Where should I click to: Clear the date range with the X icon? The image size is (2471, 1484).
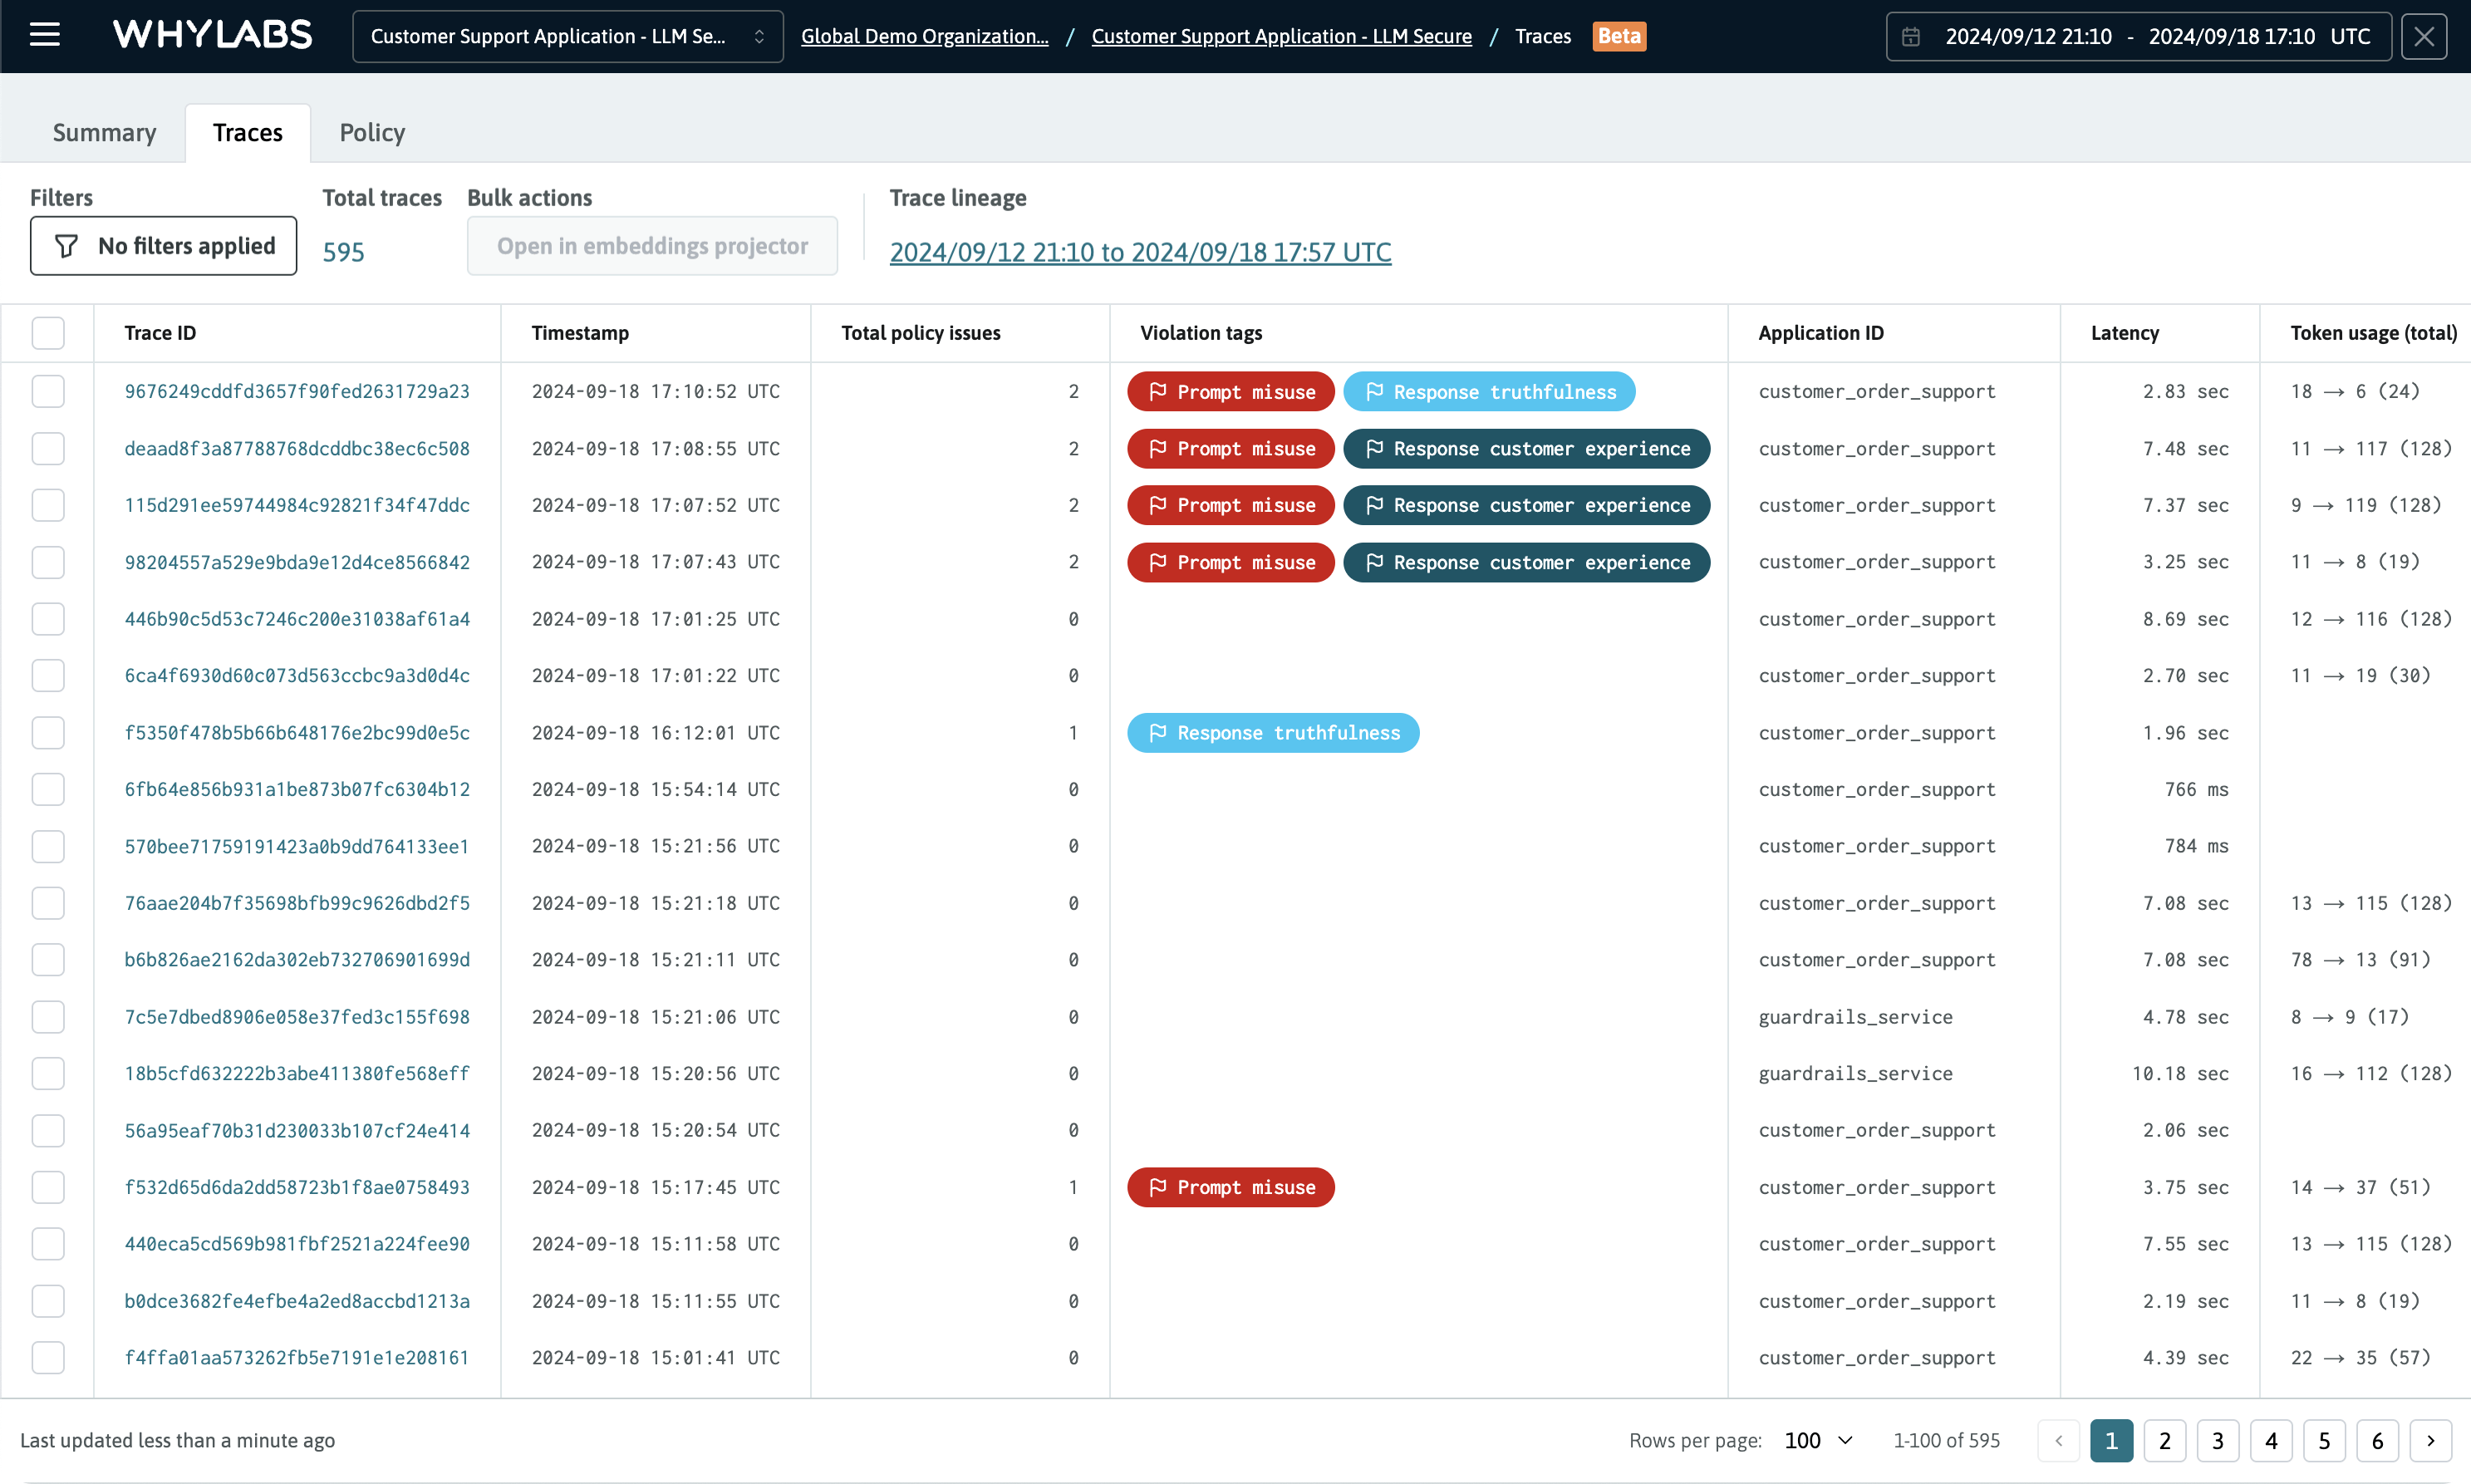pos(2424,36)
